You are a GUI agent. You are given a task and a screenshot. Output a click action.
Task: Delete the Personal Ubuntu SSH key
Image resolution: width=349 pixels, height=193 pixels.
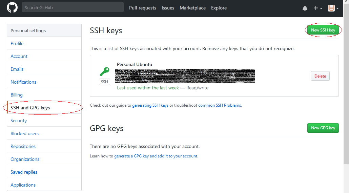tap(320, 76)
